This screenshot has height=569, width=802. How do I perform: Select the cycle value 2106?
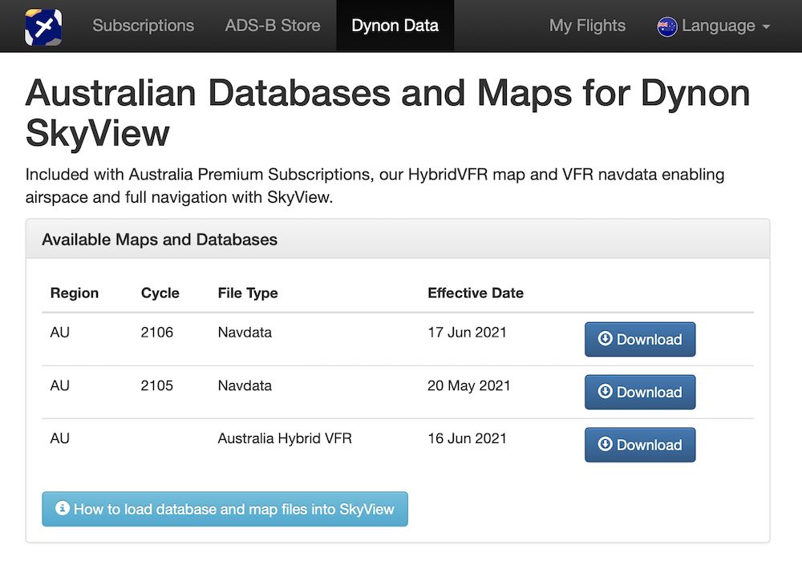157,333
